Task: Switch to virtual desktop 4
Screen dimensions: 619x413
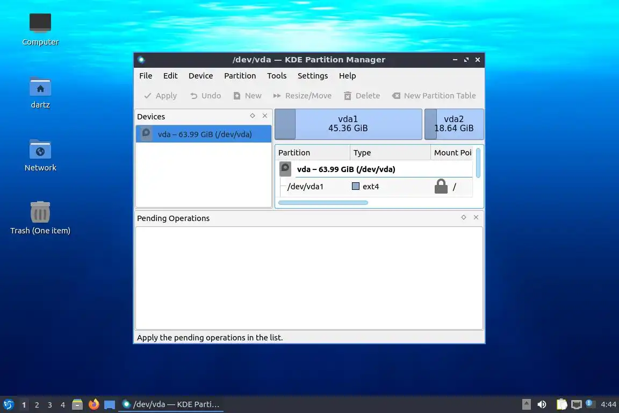Action: (63, 405)
